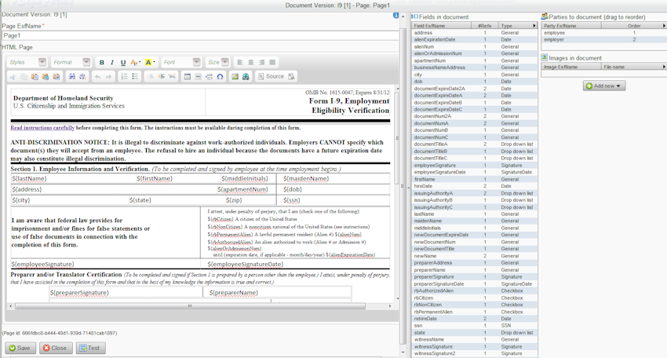Image resolution: width=667 pixels, height=358 pixels.
Task: Follow the Read instructions carefully link
Action: [42, 128]
